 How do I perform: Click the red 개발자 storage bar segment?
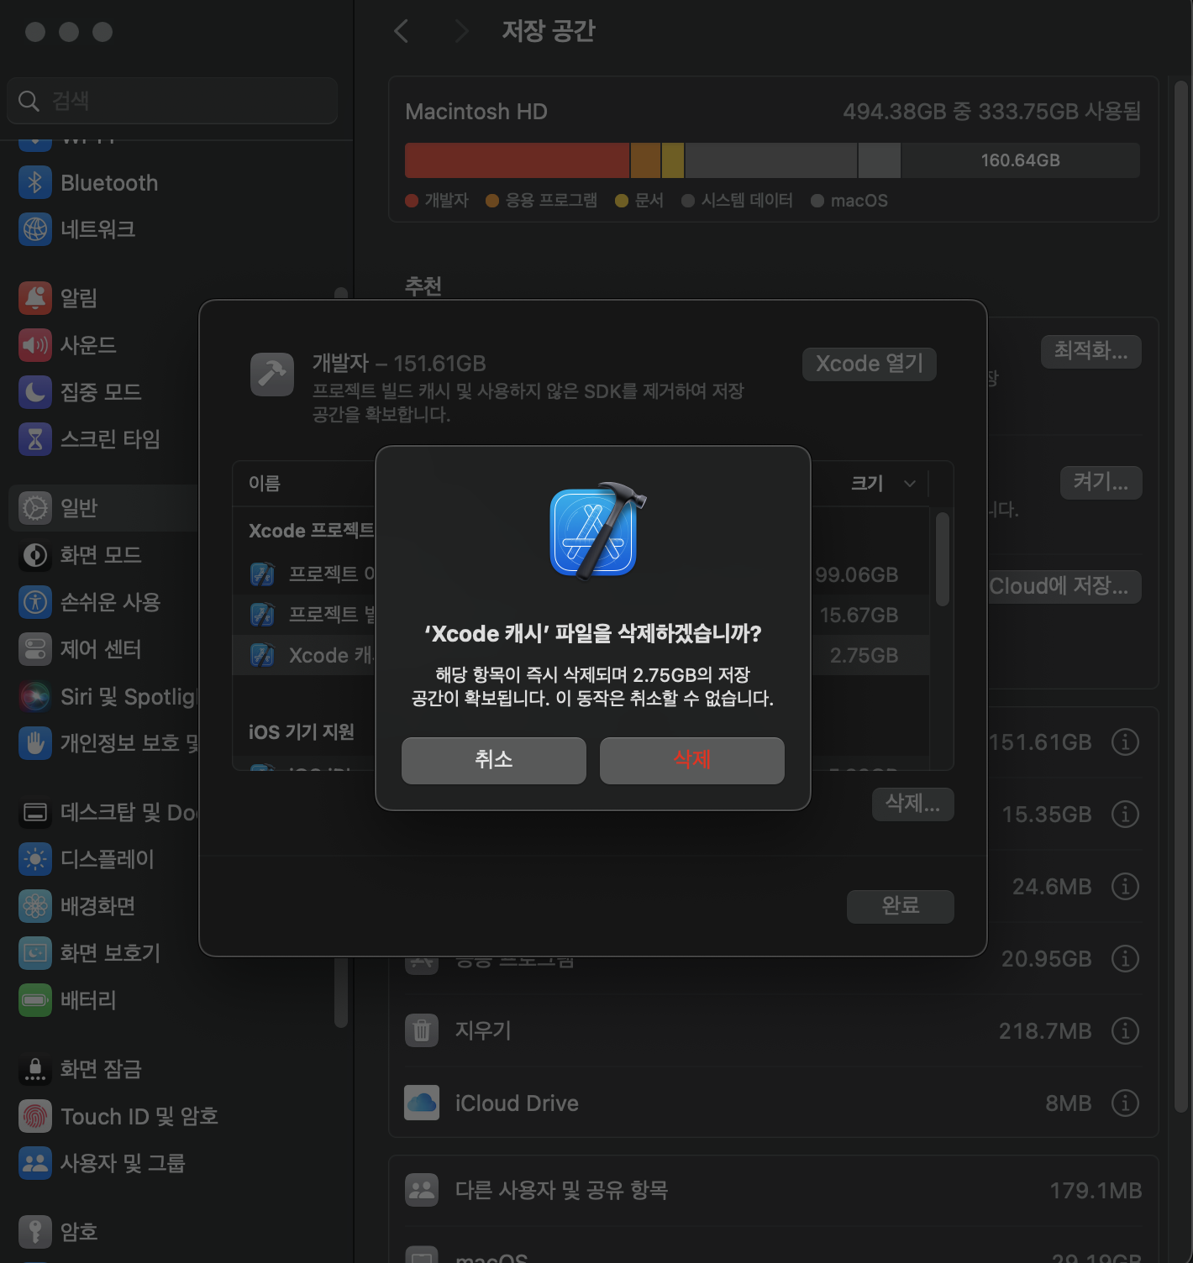tap(517, 160)
